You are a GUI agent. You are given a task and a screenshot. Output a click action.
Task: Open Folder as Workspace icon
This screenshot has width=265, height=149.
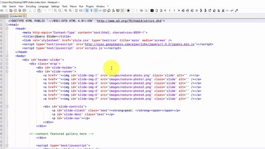[x=118, y=11]
